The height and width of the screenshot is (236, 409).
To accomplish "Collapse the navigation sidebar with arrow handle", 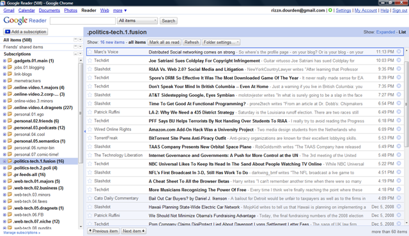I will tap(85, 131).
